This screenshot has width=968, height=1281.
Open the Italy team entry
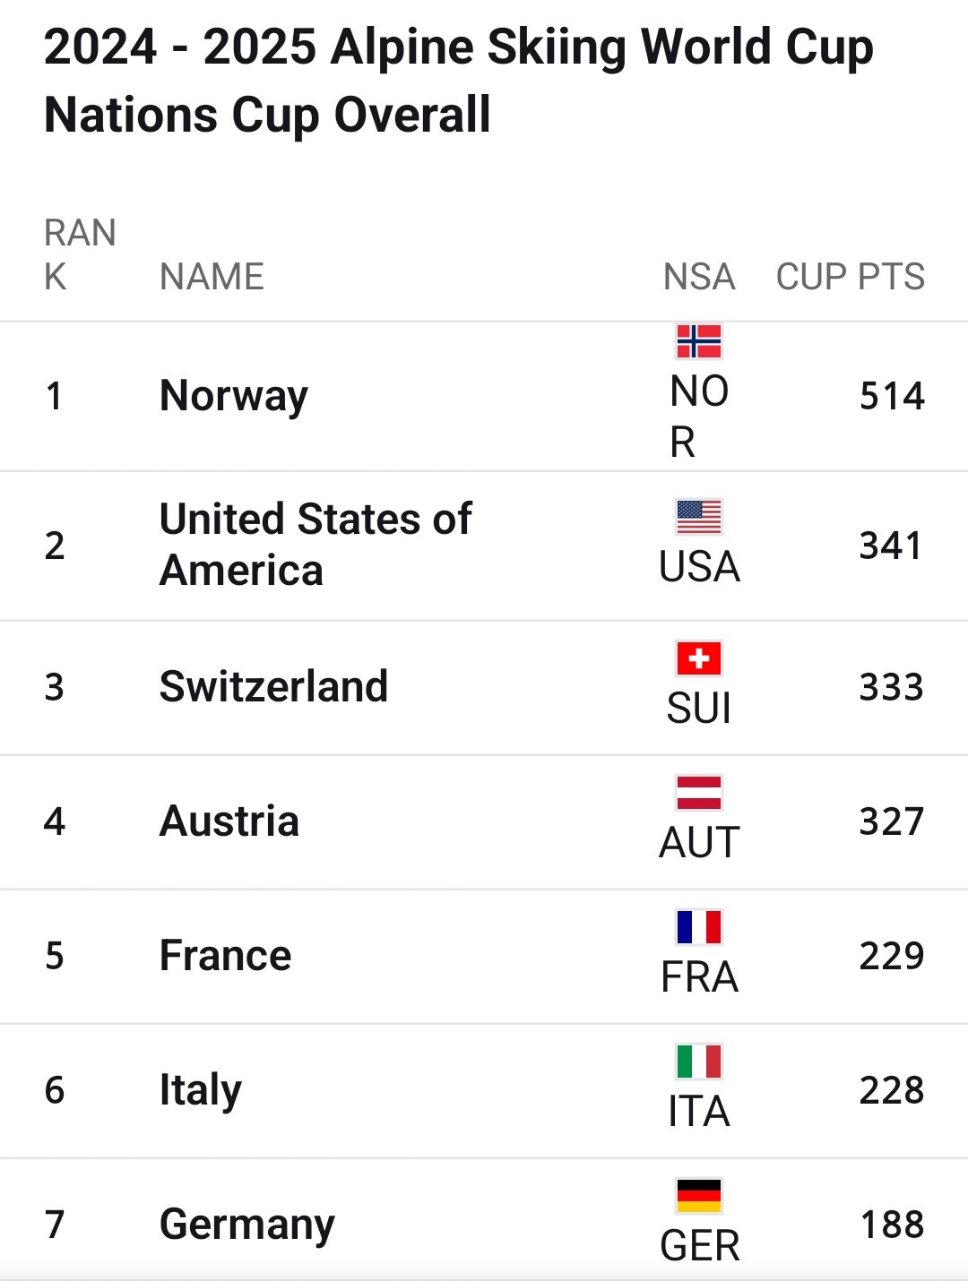pos(201,1091)
